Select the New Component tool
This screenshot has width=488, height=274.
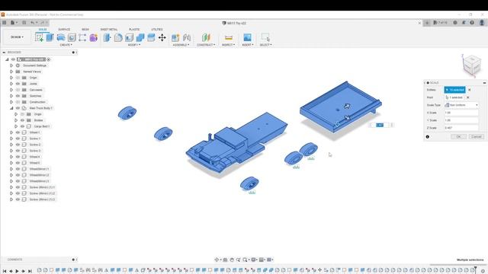(175, 37)
